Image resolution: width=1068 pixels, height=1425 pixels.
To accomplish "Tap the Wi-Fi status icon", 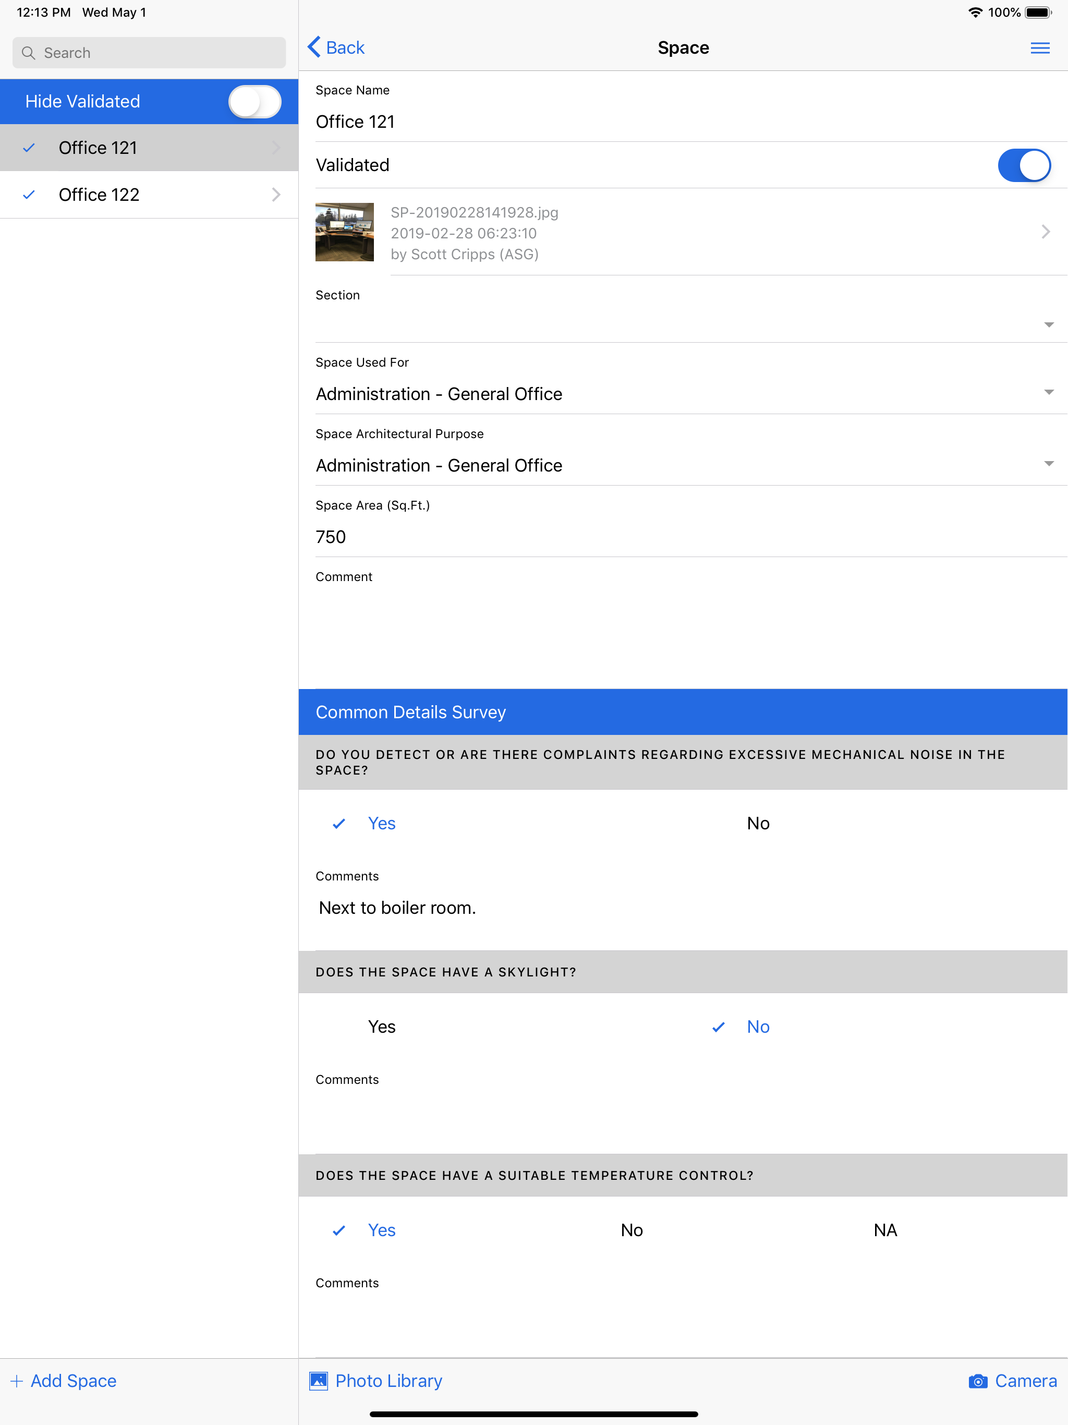I will (975, 12).
